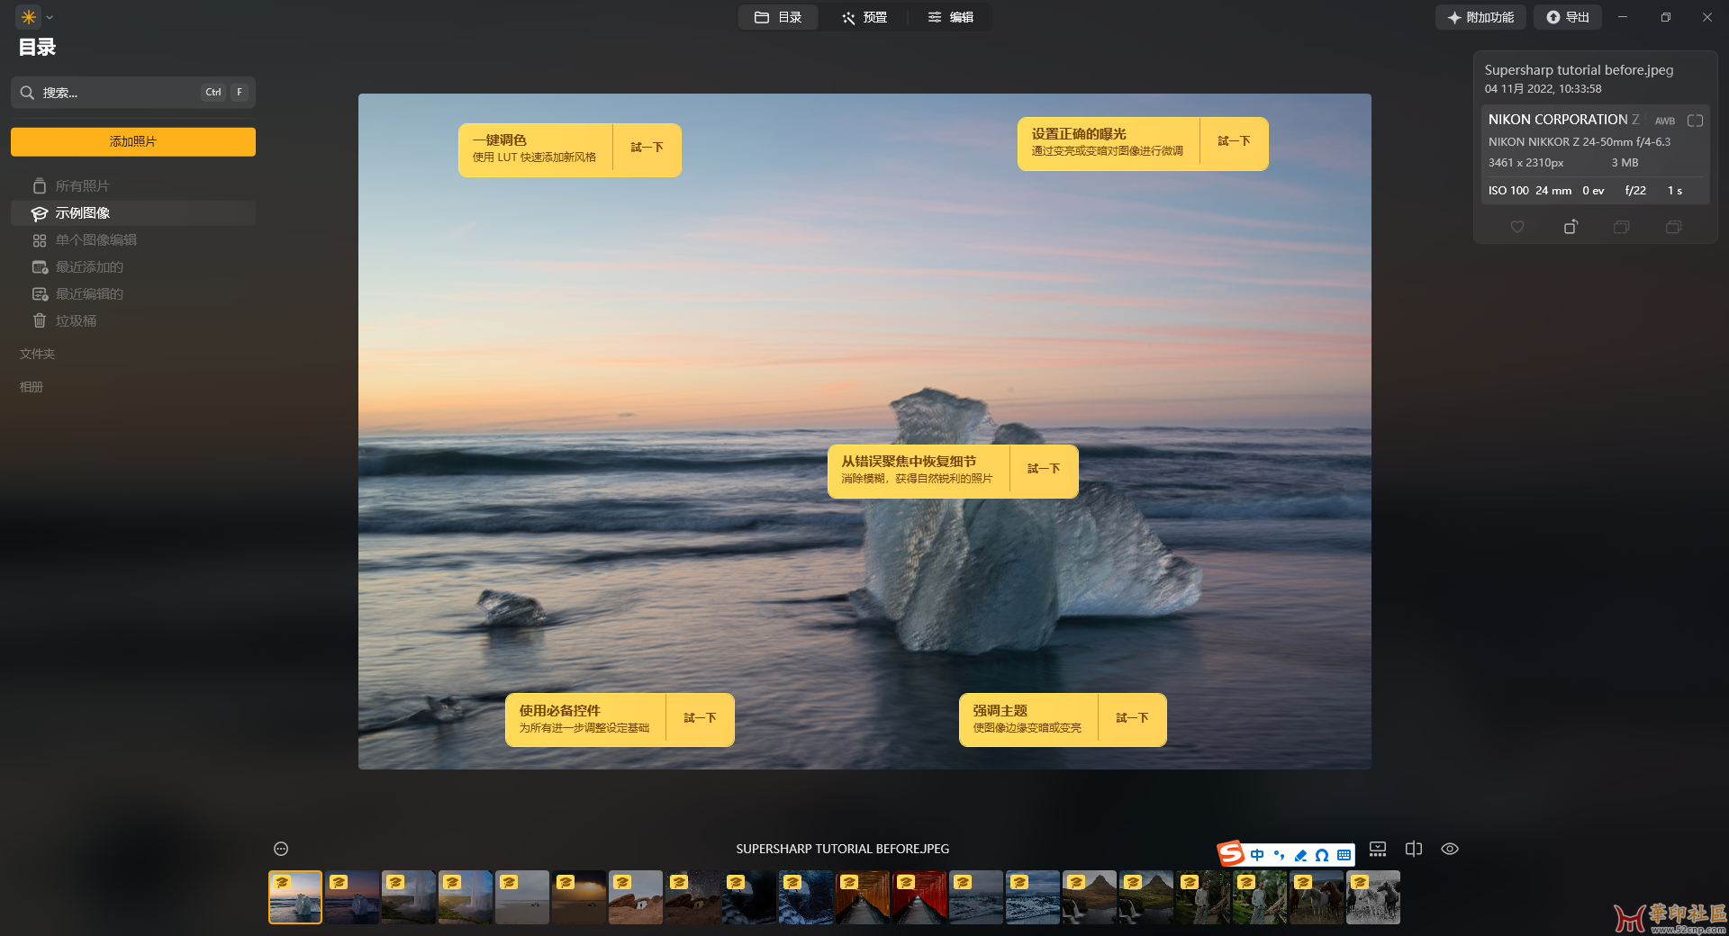Toggle the filmstrip visibility icon
Image resolution: width=1729 pixels, height=936 pixels.
(1378, 849)
